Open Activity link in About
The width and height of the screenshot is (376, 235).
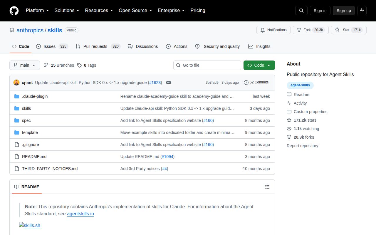click(297, 103)
